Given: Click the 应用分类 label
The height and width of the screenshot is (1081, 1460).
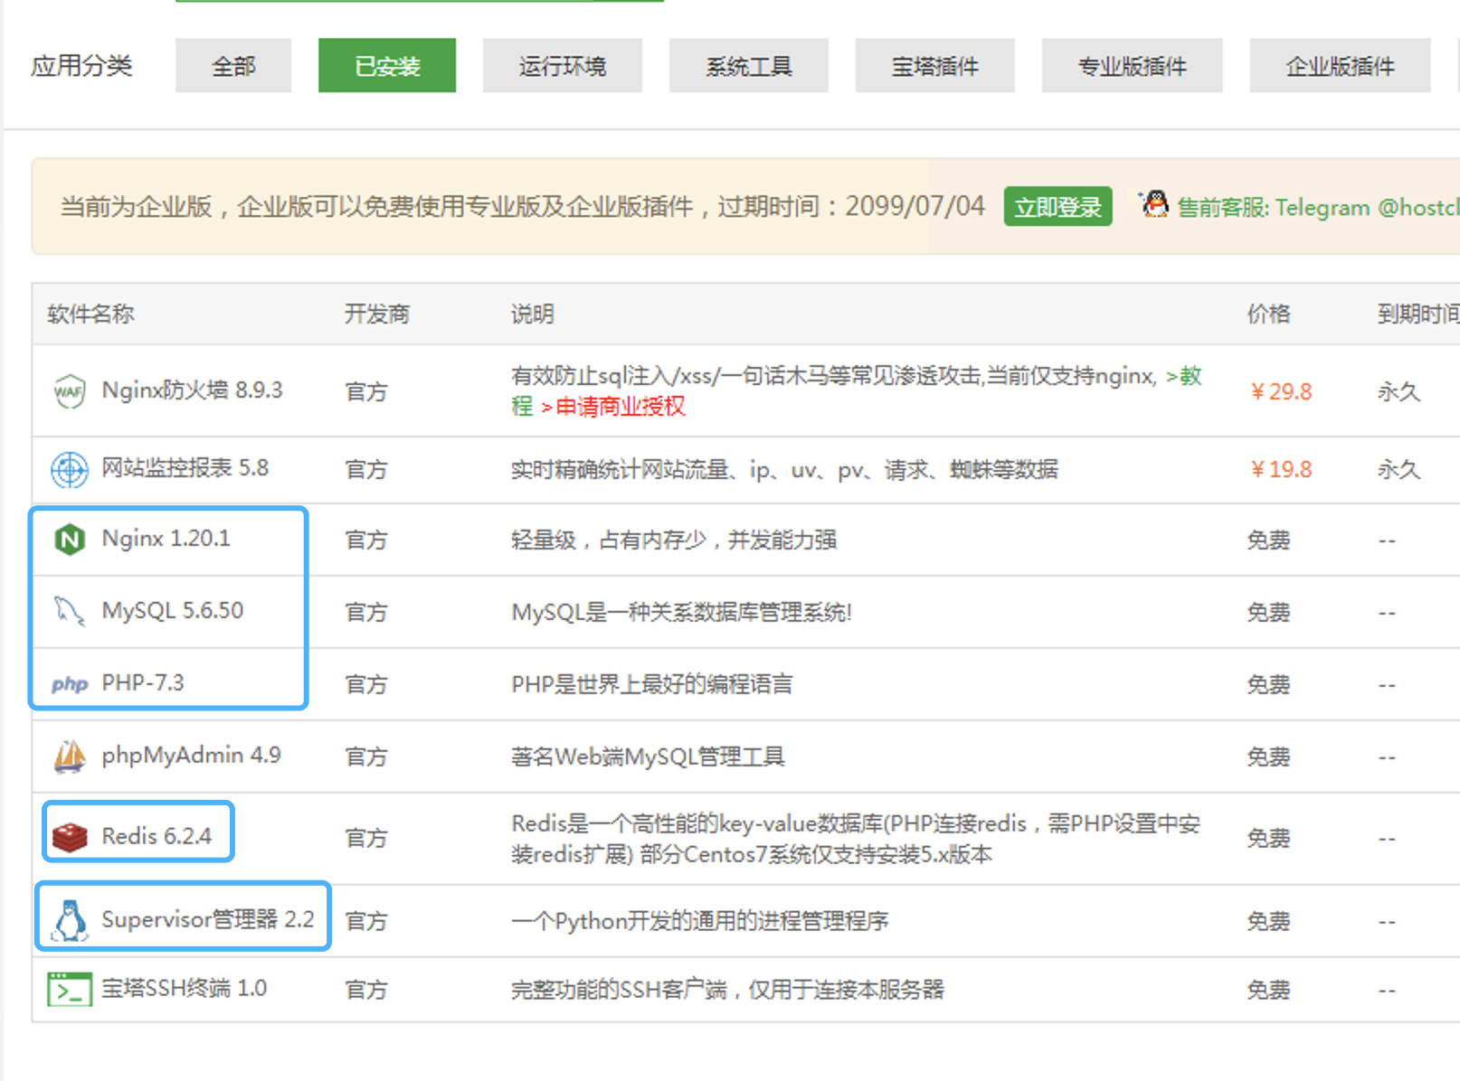Looking at the screenshot, I should click(81, 65).
